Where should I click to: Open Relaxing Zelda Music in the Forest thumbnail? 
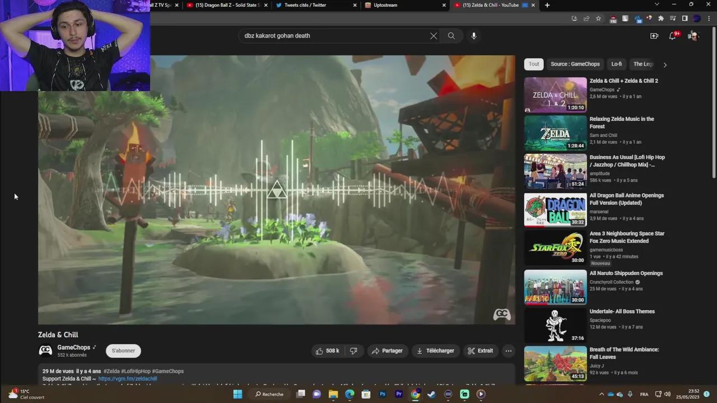(x=555, y=133)
